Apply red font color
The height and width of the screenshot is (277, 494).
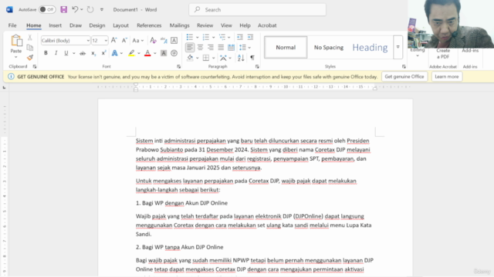[147, 53]
